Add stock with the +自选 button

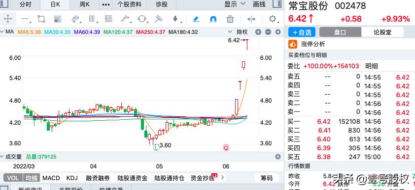pos(302,32)
